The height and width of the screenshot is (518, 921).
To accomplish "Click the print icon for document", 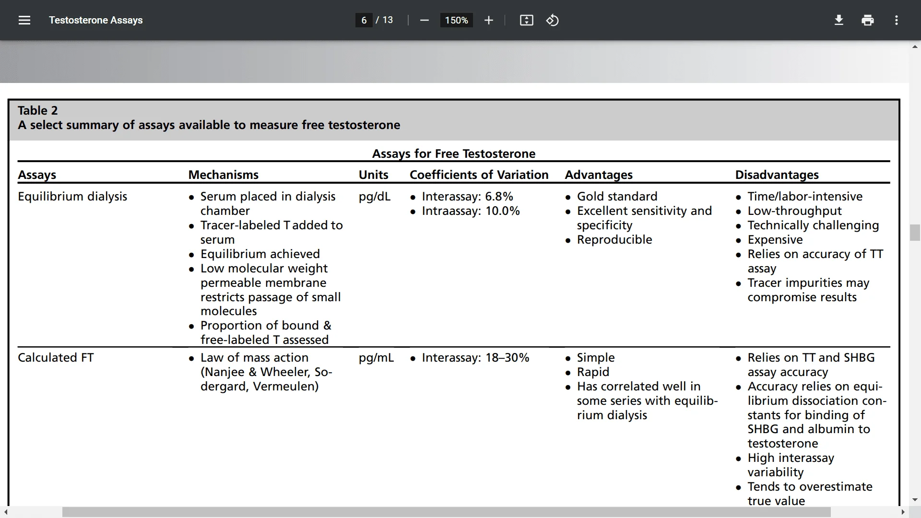I will pos(868,20).
